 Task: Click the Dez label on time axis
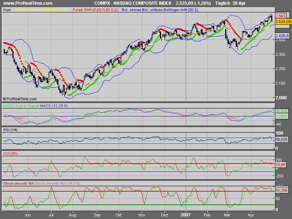[x=165, y=215]
